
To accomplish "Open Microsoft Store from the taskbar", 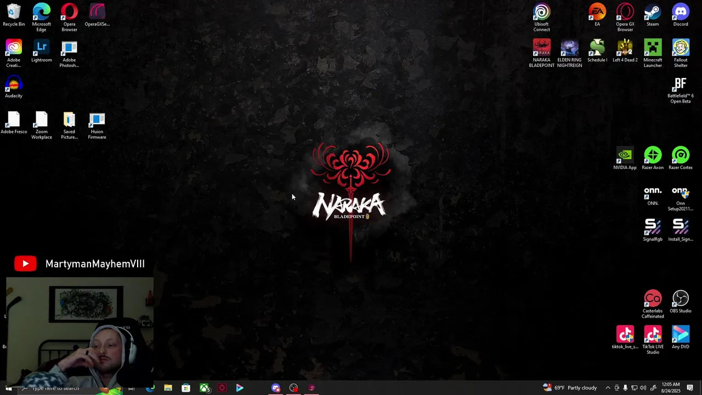I will pyautogui.click(x=186, y=388).
